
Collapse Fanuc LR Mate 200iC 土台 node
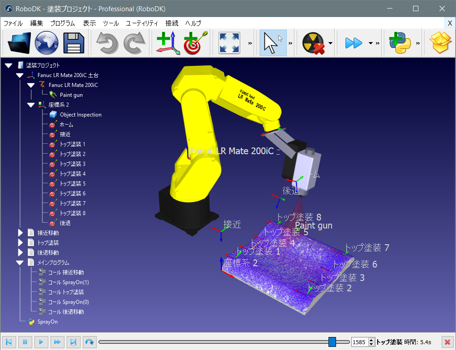[x=20, y=75]
